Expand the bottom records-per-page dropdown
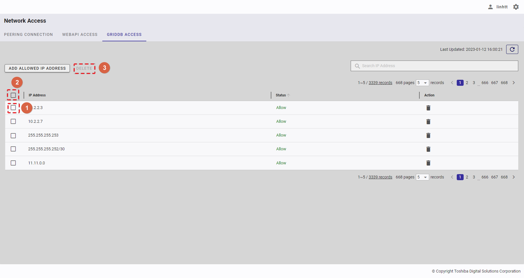This screenshot has height=278, width=524. (422, 177)
